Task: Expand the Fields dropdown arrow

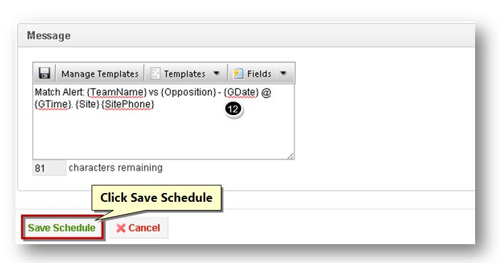Action: [x=283, y=73]
